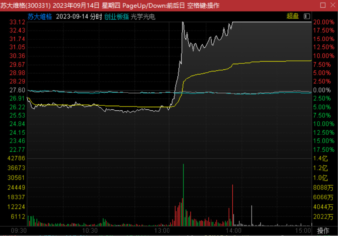Screen dimensions: 338x236
Task: Click the 2023-09-14 分时 date label
Action: (x=79, y=17)
